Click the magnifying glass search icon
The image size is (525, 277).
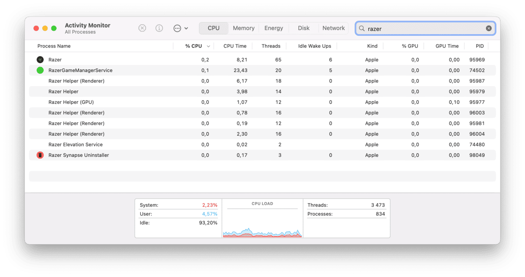click(362, 29)
